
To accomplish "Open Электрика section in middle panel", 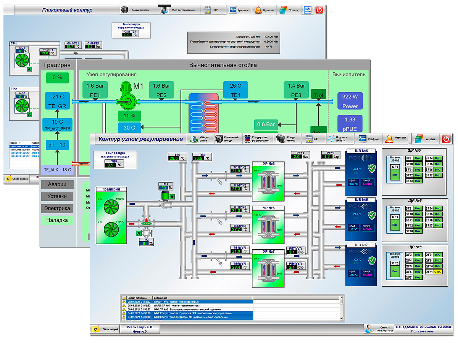I will pos(57,208).
